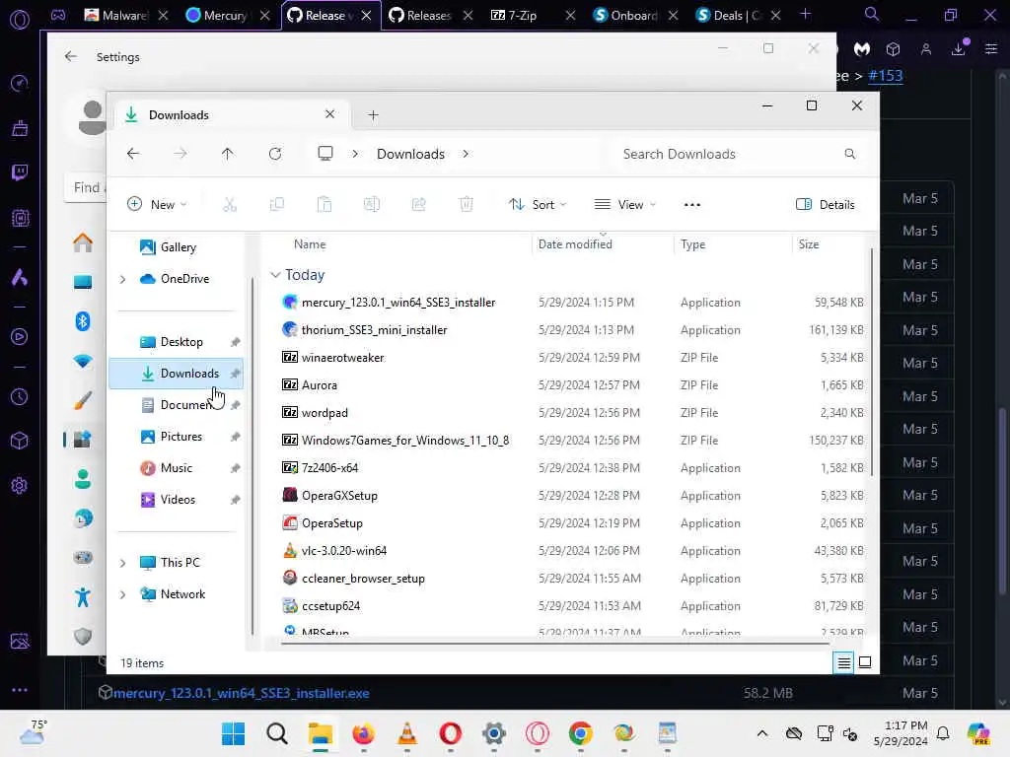Click Settings Home icon in left panel
Screen dimensions: 1010x757
click(83, 242)
